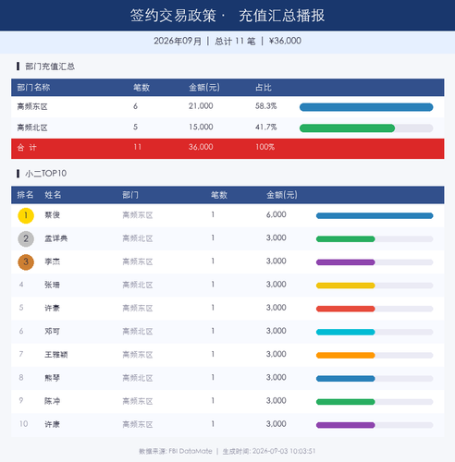Click the rank 9 green amount bar
Viewport: 455px width, 462px height.
(x=346, y=402)
